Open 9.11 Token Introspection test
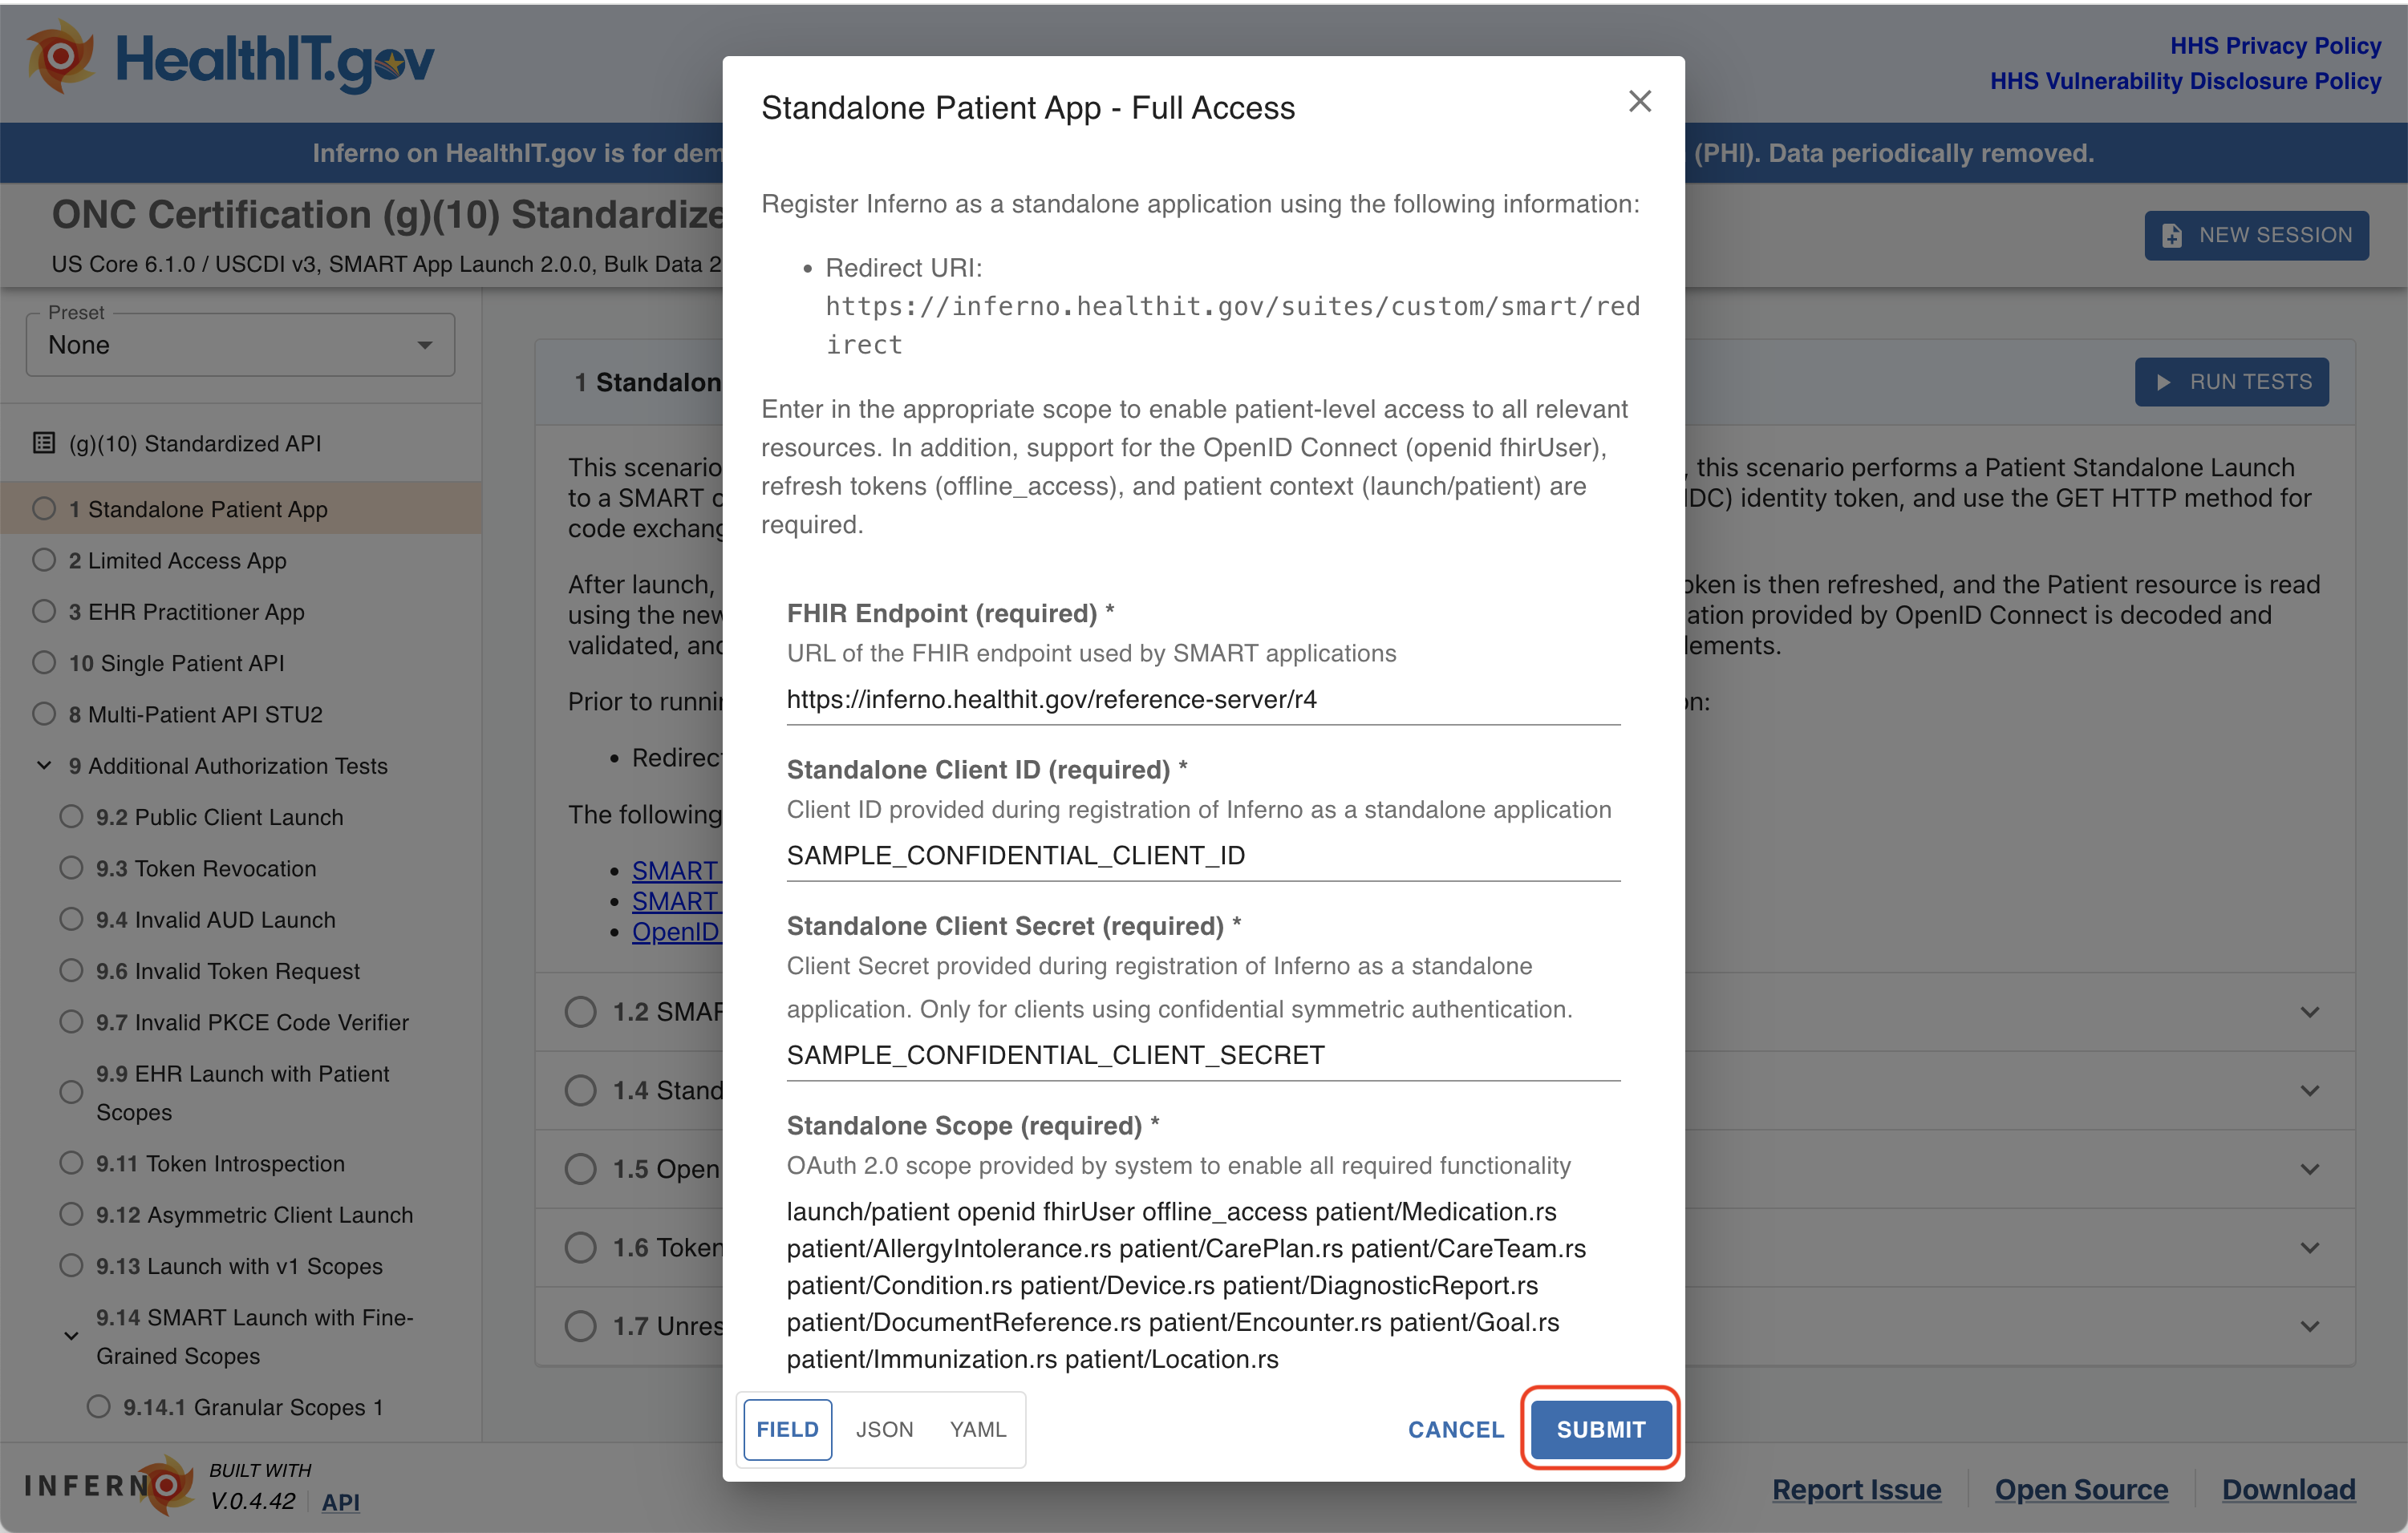 click(220, 1163)
